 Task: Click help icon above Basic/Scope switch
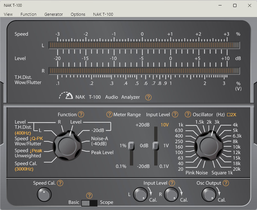point(89,196)
